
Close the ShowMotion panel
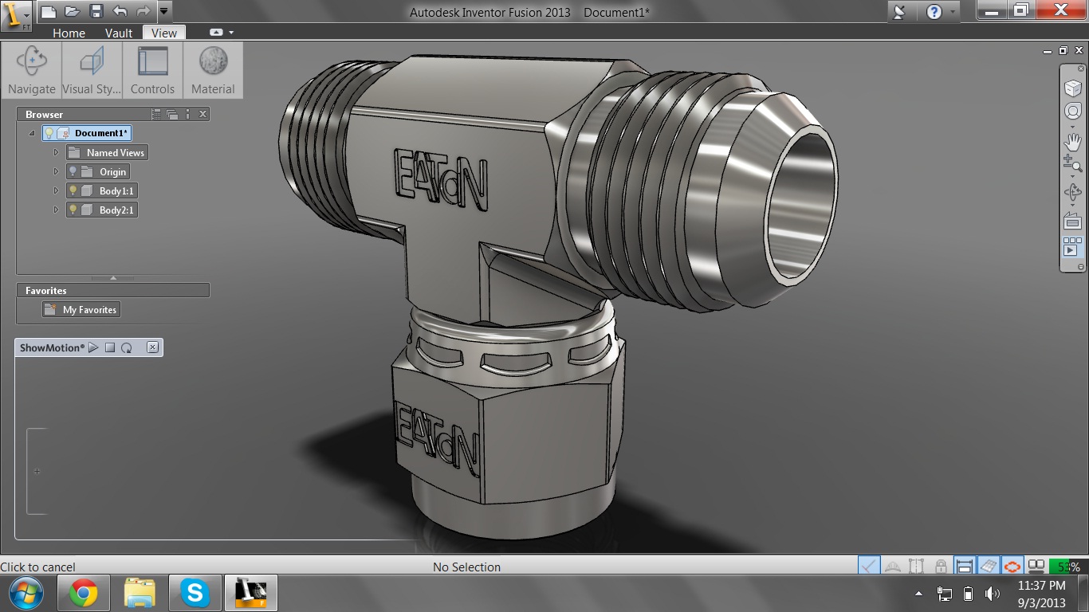click(x=152, y=347)
